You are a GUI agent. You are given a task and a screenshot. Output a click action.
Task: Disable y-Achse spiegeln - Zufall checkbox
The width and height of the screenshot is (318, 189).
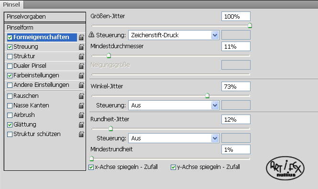pyautogui.click(x=173, y=167)
